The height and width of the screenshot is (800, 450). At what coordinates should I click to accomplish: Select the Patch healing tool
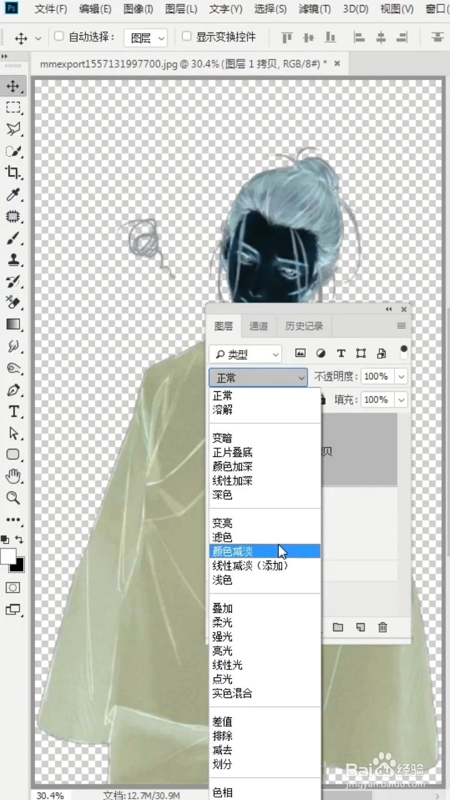pyautogui.click(x=13, y=216)
